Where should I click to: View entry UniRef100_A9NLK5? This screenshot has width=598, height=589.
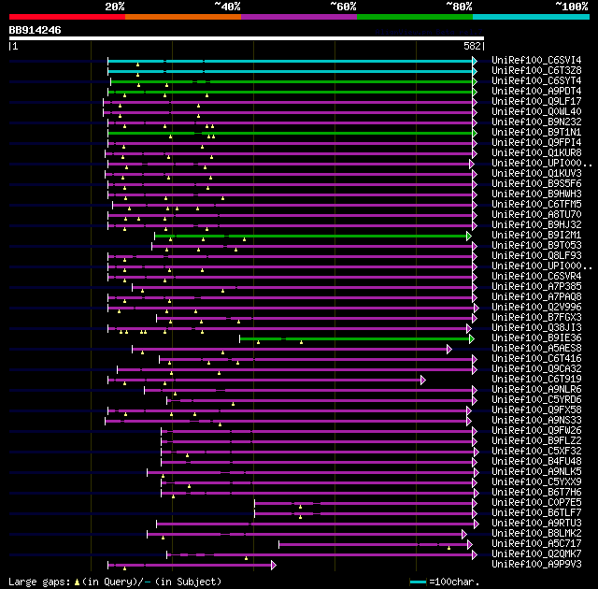pyautogui.click(x=536, y=472)
